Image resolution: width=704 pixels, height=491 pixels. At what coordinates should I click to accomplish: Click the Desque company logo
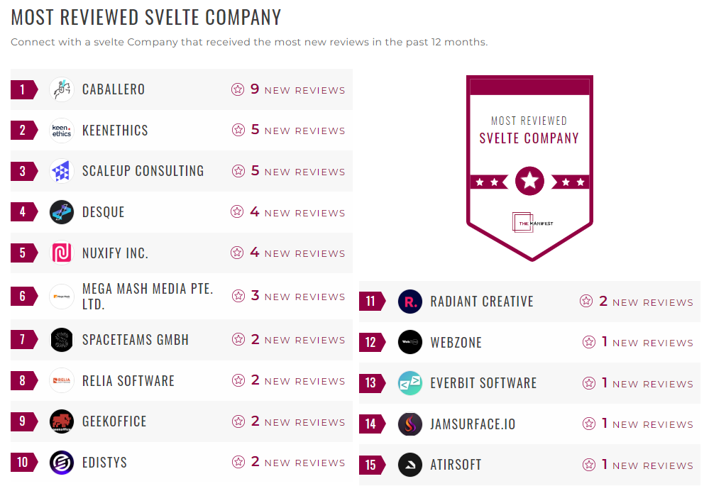(62, 212)
